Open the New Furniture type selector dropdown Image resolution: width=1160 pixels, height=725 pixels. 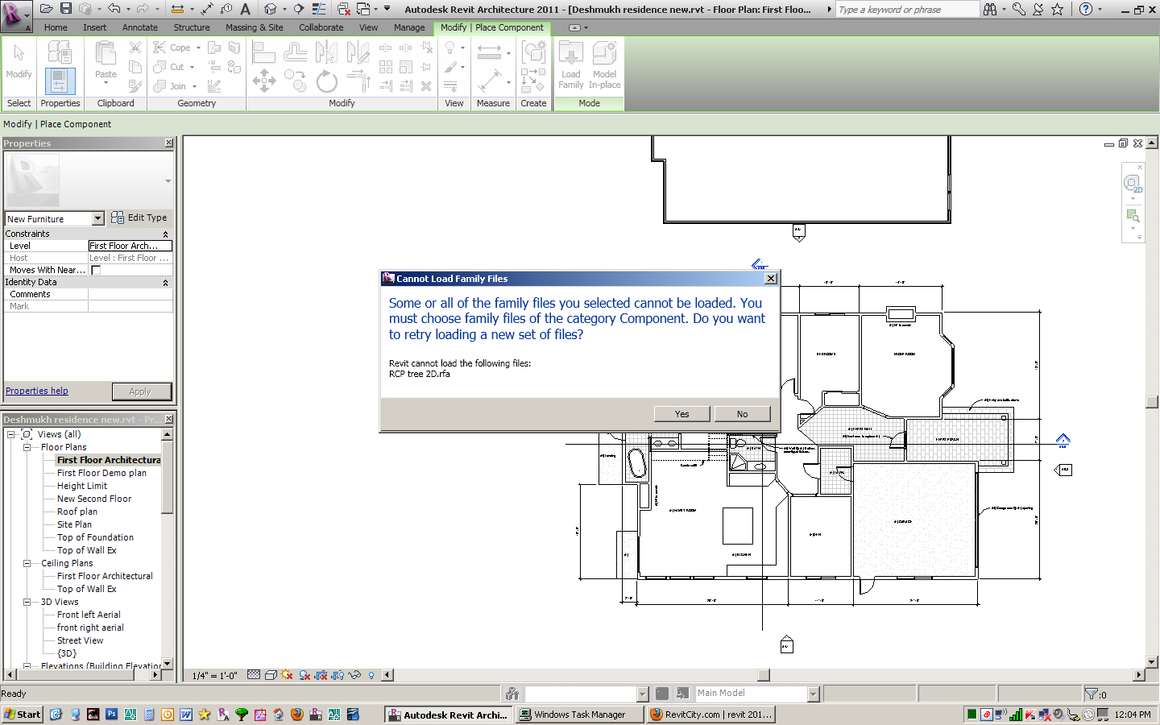(x=96, y=218)
